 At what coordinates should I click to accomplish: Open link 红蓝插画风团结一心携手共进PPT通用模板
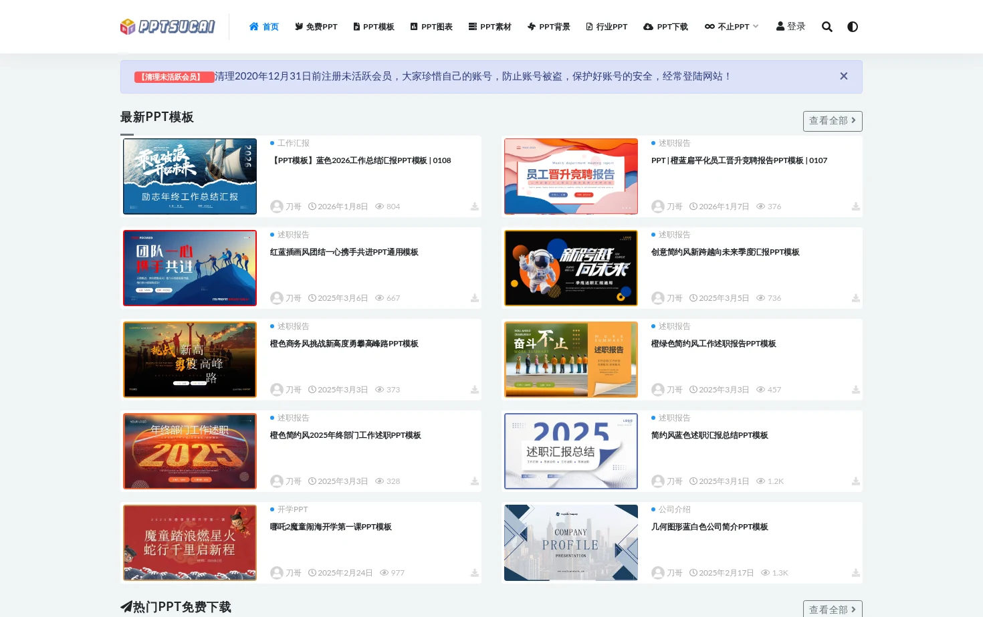[344, 252]
